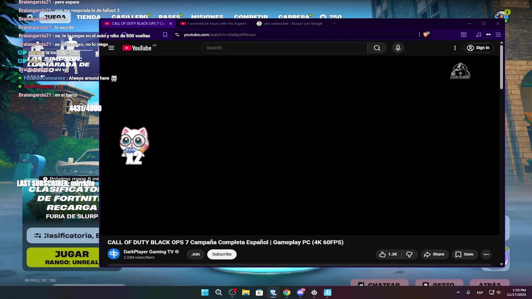532x299 pixels.
Task: Click the Share button
Action: click(434, 254)
